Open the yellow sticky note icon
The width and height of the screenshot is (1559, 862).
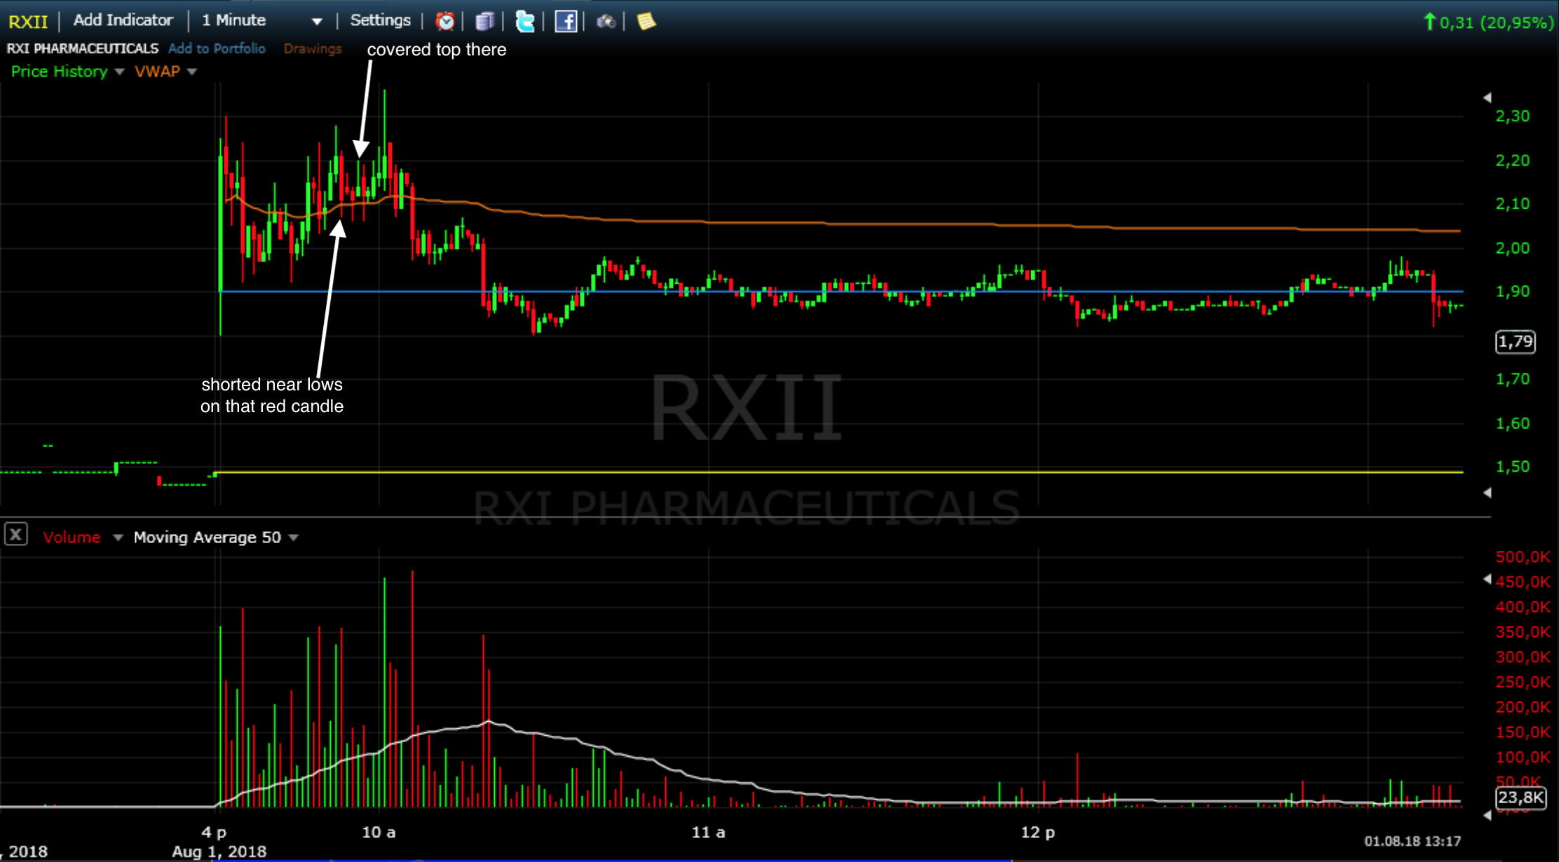646,22
